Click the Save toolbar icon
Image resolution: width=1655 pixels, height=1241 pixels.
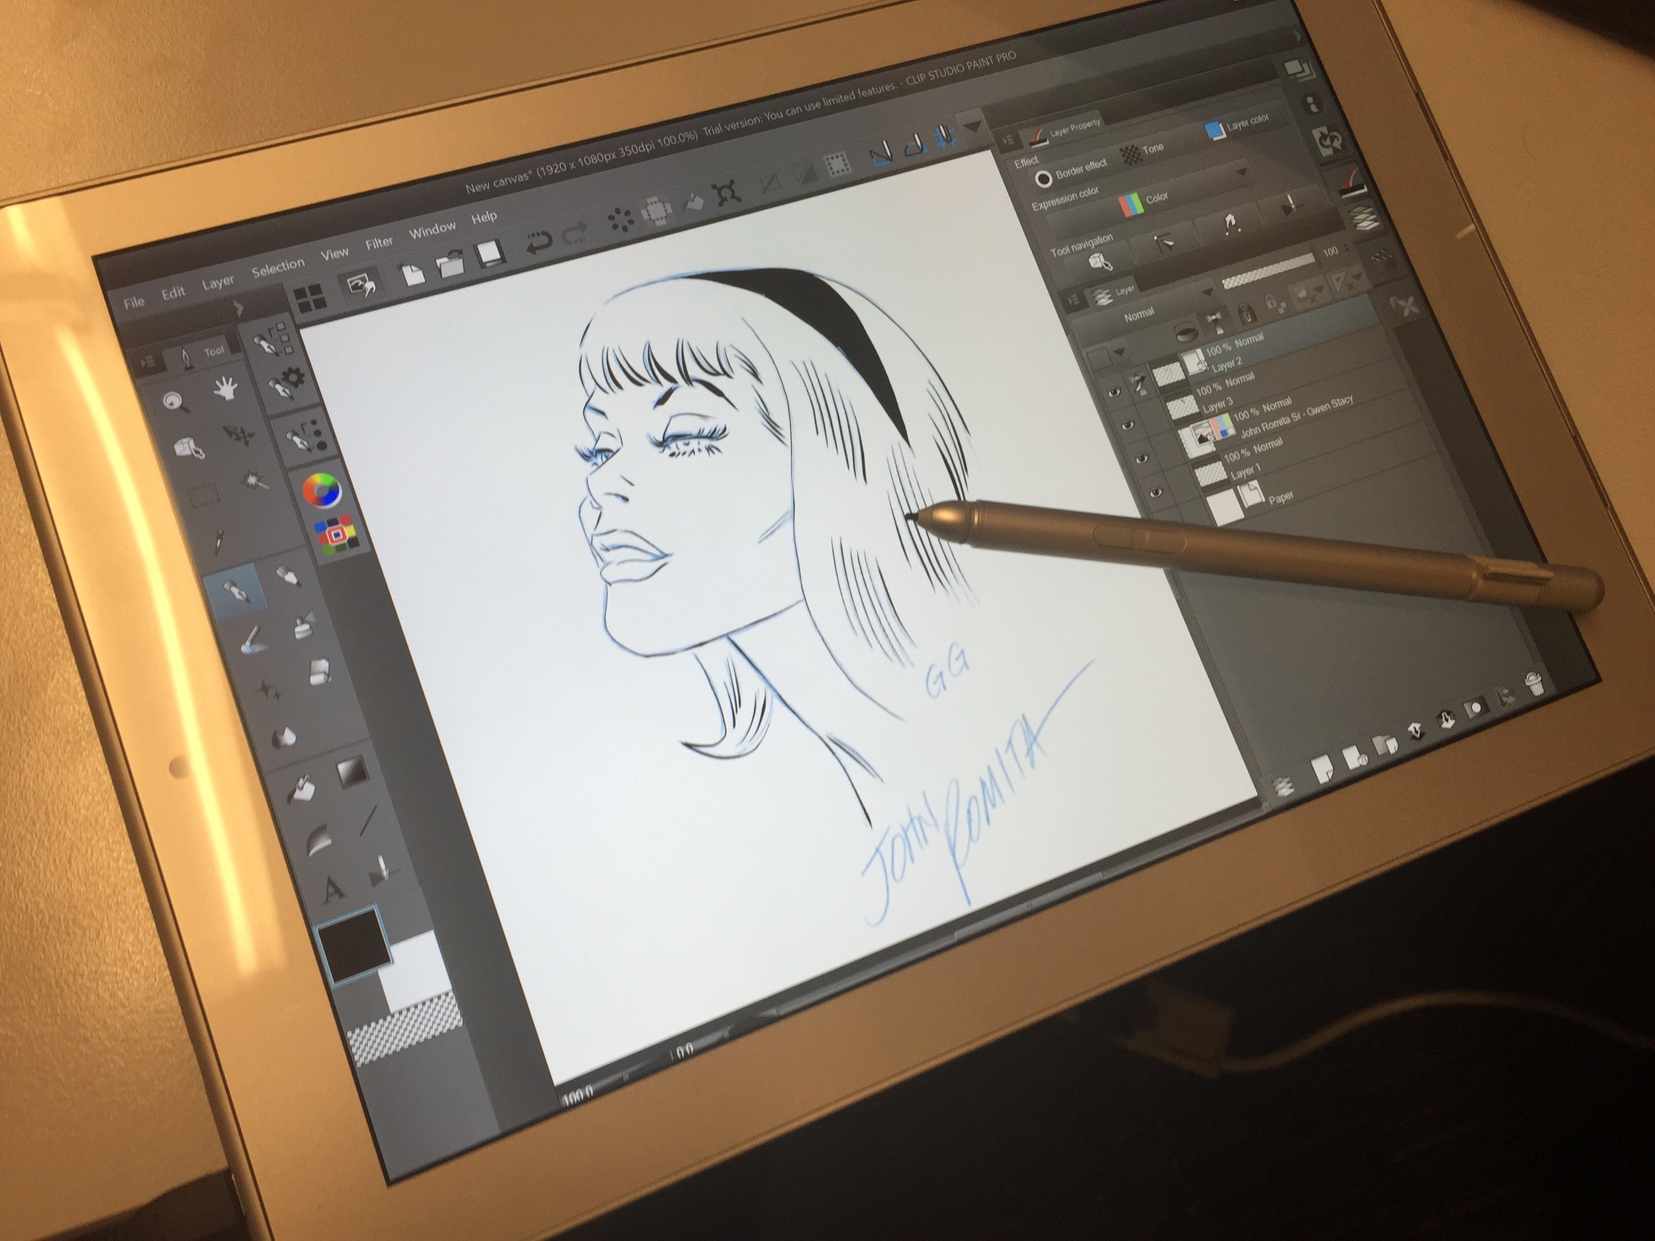coord(489,253)
